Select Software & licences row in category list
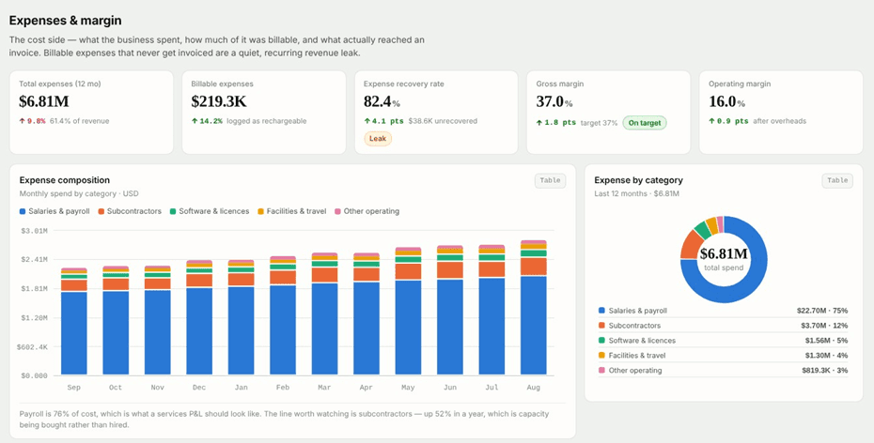The image size is (874, 443). click(x=723, y=341)
